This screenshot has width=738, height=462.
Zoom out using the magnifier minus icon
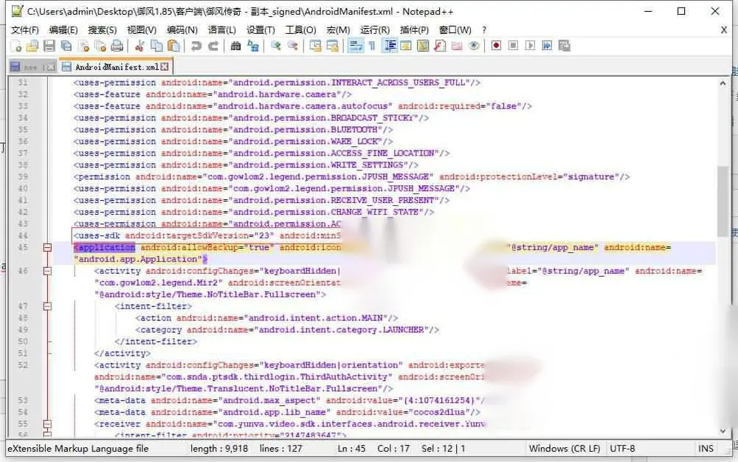[293, 46]
